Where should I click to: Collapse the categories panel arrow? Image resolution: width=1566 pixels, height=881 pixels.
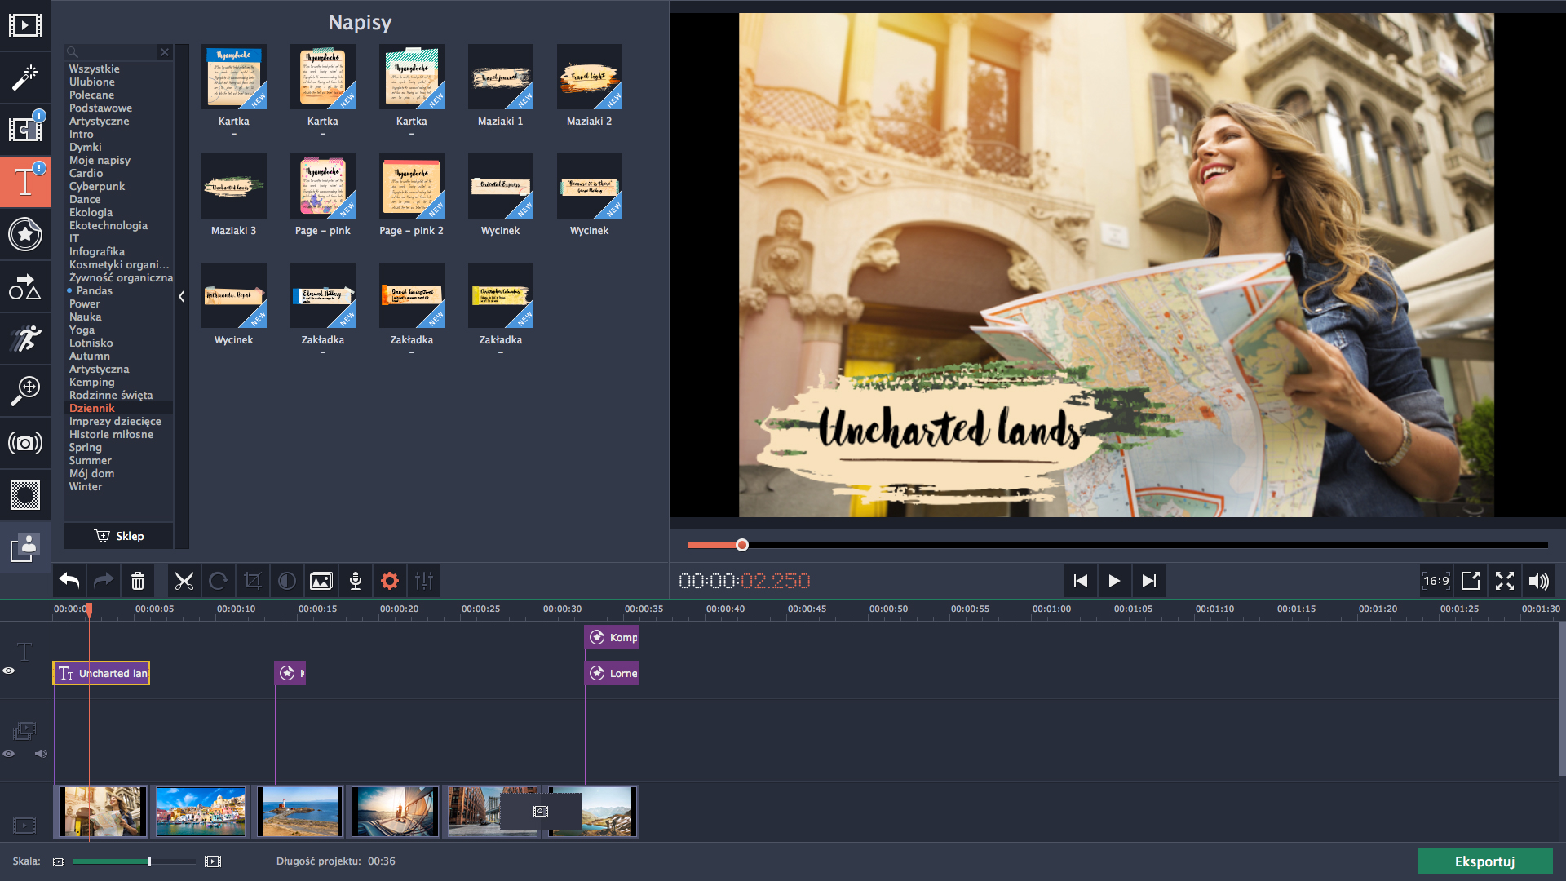tap(181, 297)
